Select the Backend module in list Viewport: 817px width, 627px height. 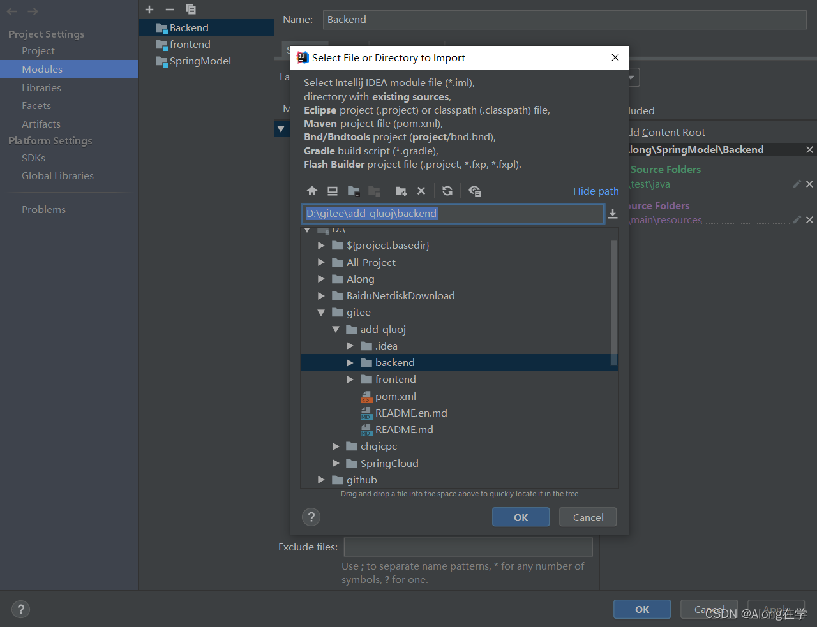click(x=206, y=27)
